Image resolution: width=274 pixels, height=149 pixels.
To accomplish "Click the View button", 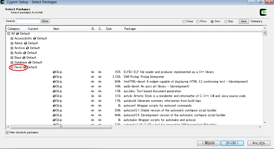I will (x=243, y=21).
